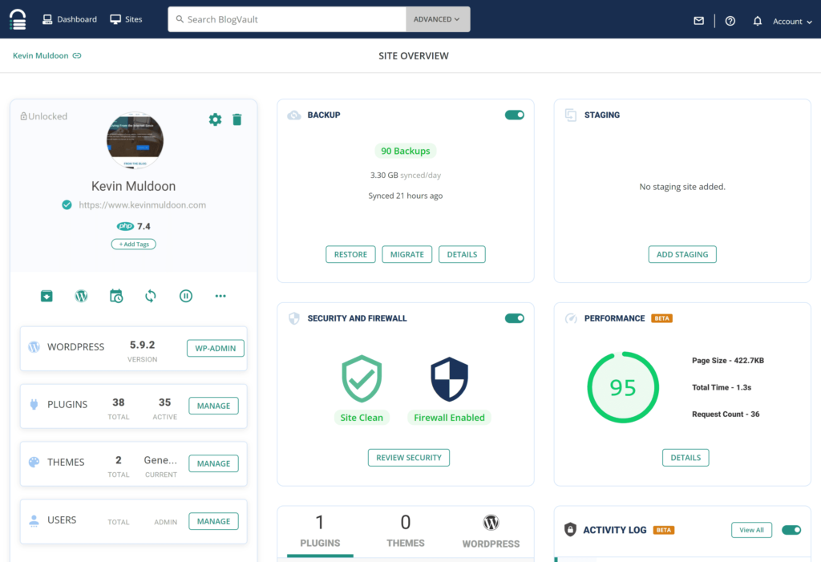821x562 pixels.
Task: Click the BETA badge beside Performance
Action: click(x=661, y=318)
